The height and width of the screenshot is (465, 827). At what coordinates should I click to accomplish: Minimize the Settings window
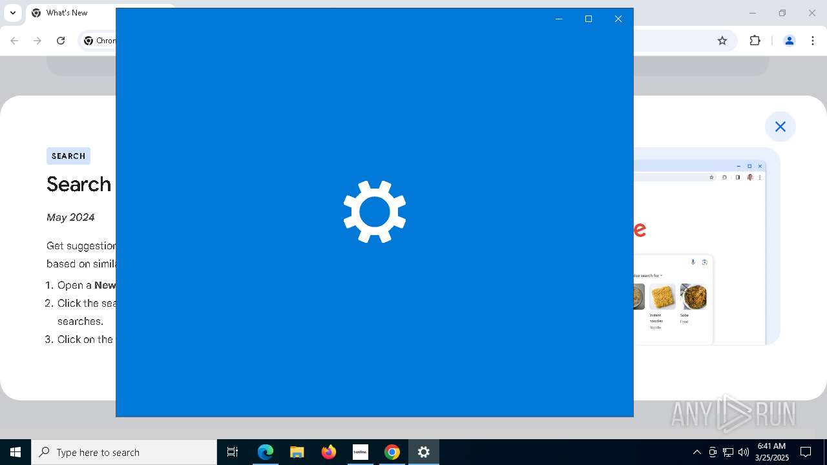click(x=559, y=19)
